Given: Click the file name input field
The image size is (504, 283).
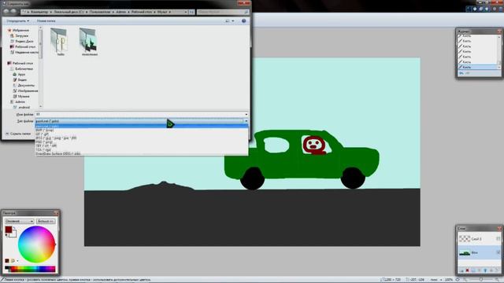Looking at the screenshot, I should click(x=139, y=114).
